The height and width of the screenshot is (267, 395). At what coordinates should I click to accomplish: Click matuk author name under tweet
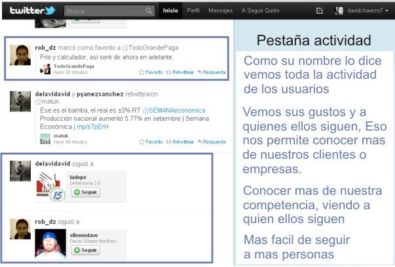tap(61, 136)
